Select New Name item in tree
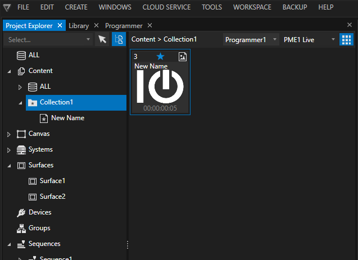This screenshot has width=358, height=260. click(67, 118)
